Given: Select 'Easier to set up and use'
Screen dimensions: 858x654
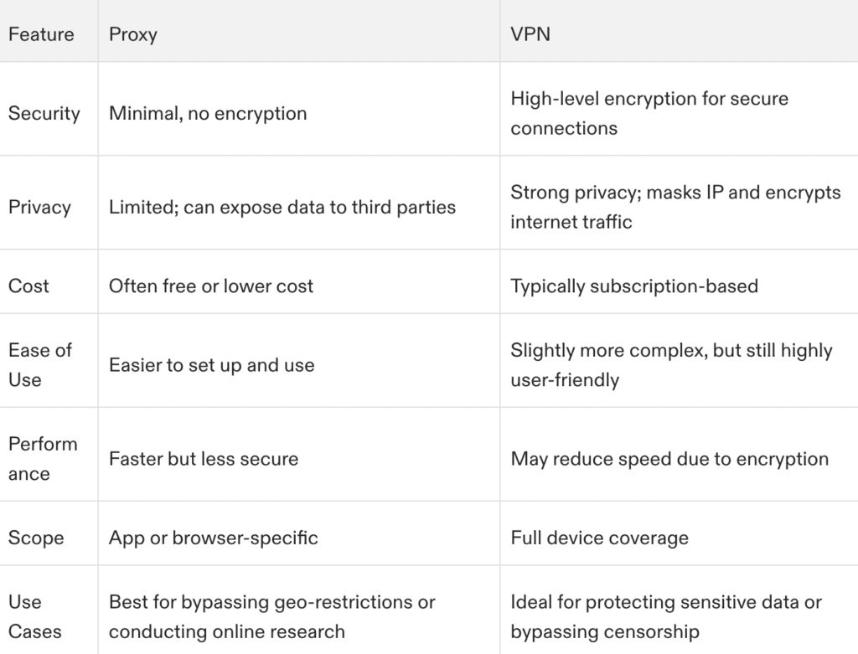Looking at the screenshot, I should pos(212,365).
